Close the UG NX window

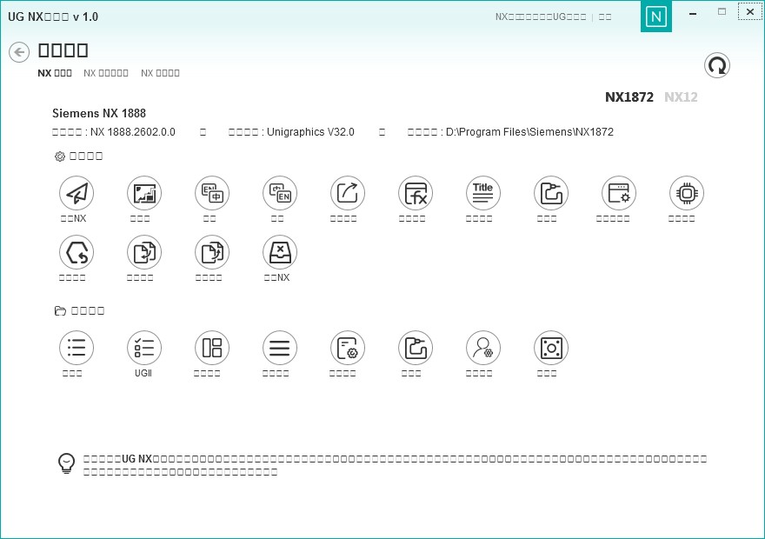click(750, 11)
